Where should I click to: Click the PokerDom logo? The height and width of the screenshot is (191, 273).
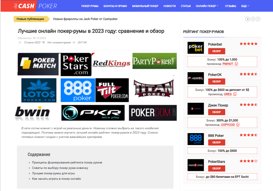[153, 113]
